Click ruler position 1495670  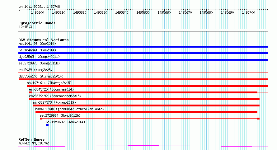point(185,12)
